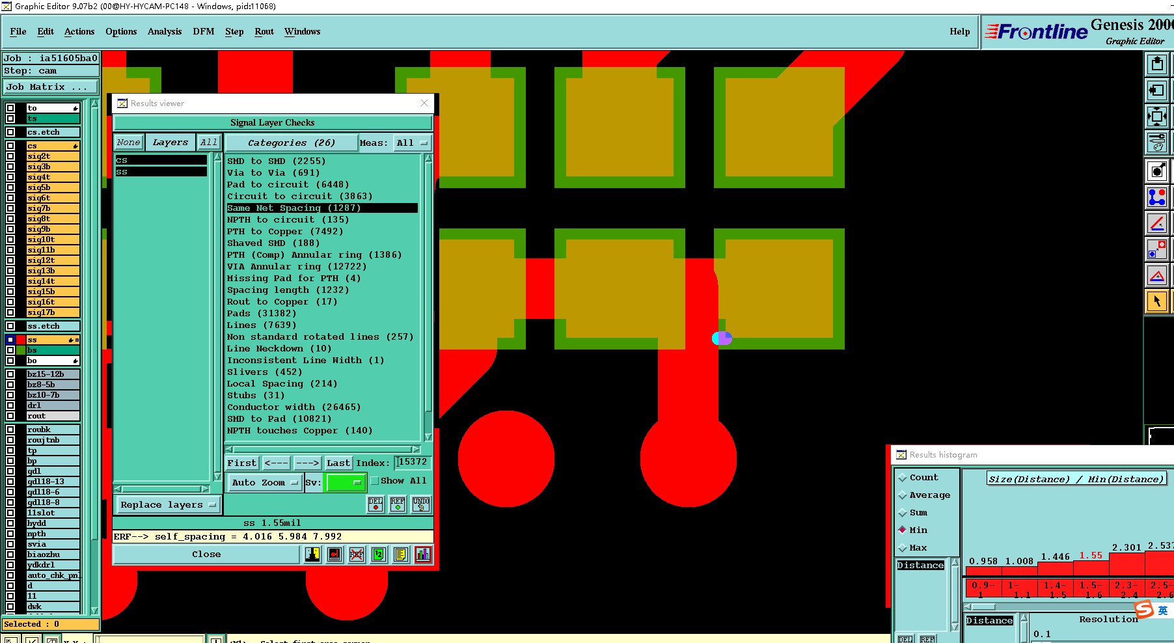Click the Last result button
1174x643 pixels.
(x=338, y=463)
